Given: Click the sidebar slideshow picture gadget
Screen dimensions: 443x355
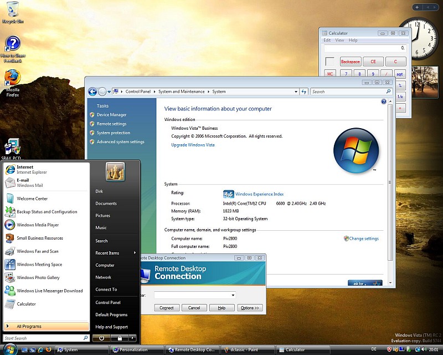Looking at the screenshot, I should coord(425,83).
